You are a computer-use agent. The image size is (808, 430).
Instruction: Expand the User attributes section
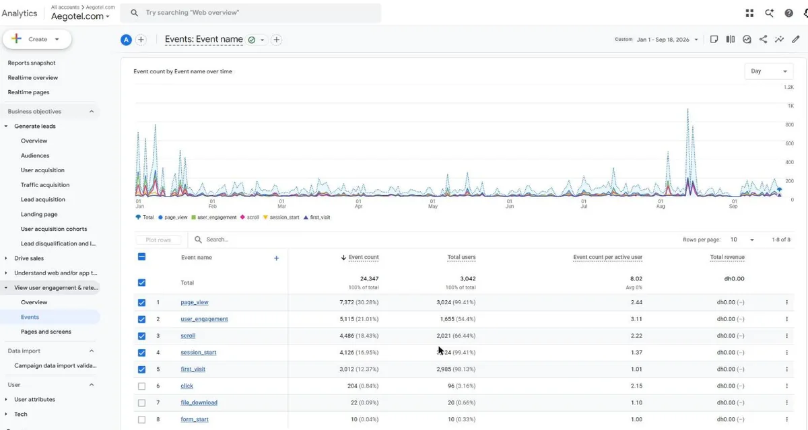(7, 400)
